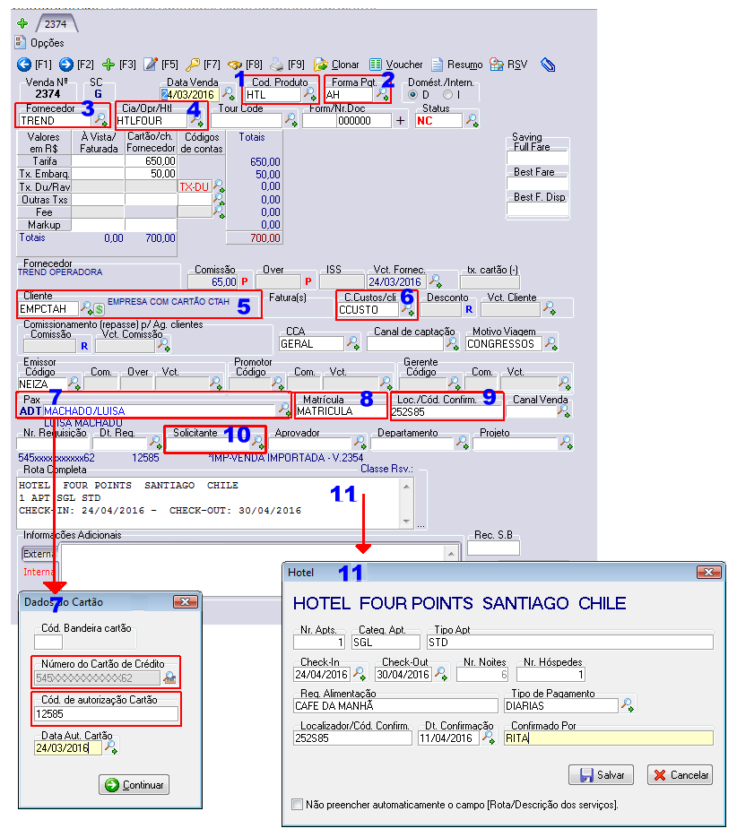737x837 pixels.
Task: Go to next record with F2 arrow
Action: tap(65, 65)
